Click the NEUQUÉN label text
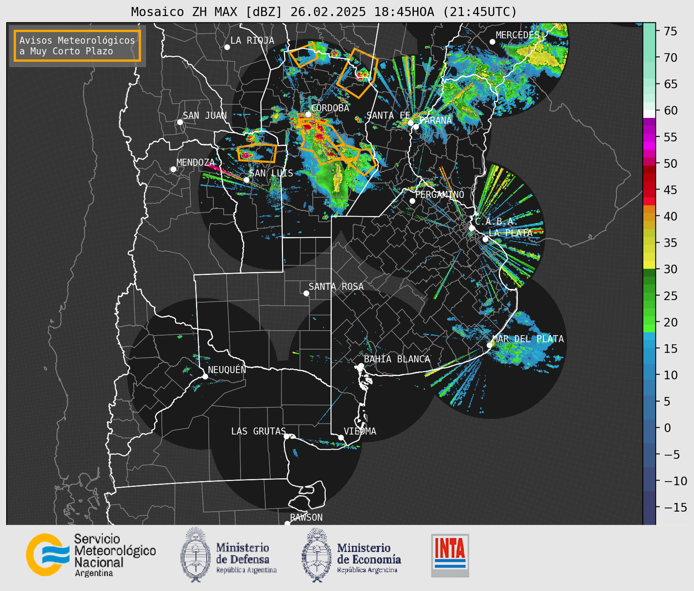This screenshot has height=591, width=694. click(227, 369)
